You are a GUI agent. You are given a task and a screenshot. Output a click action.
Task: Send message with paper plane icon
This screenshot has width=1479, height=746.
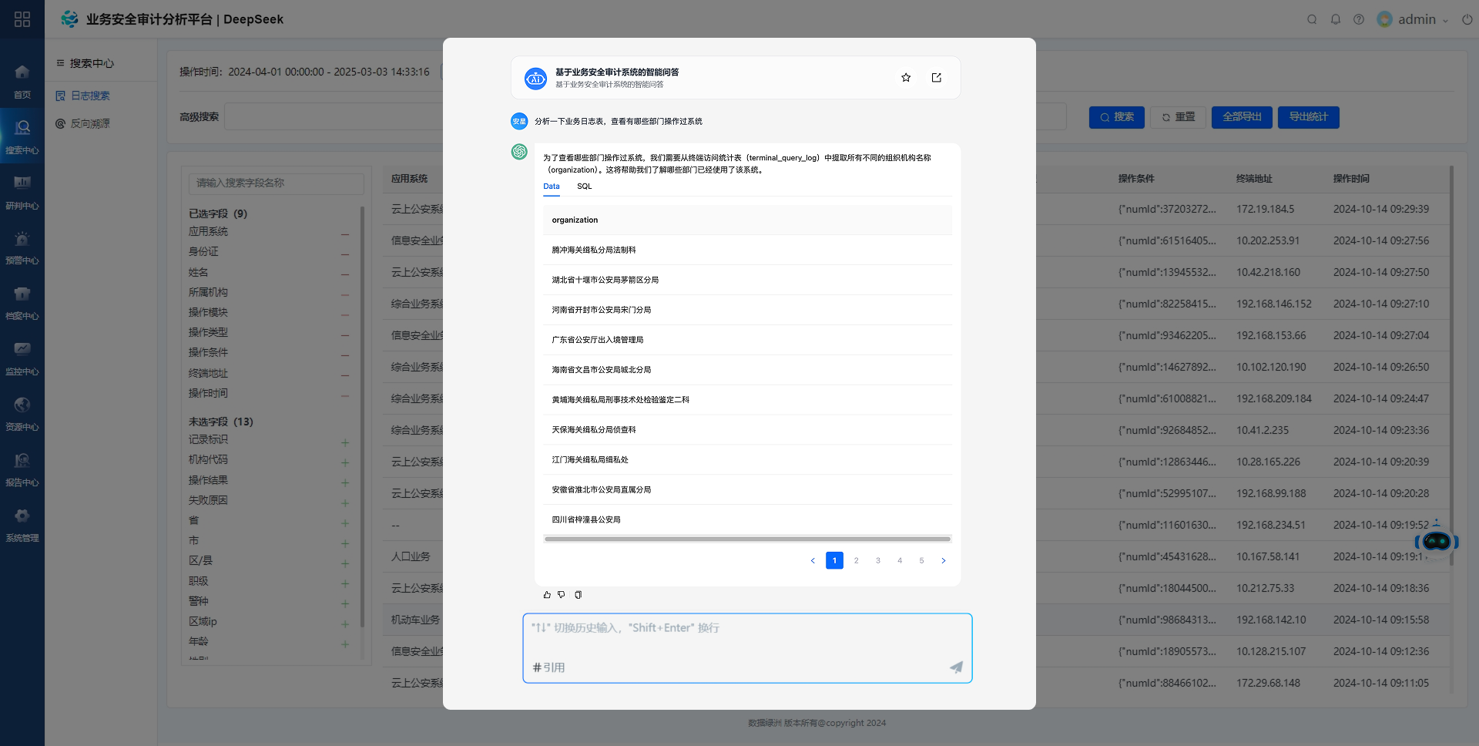pyautogui.click(x=956, y=667)
